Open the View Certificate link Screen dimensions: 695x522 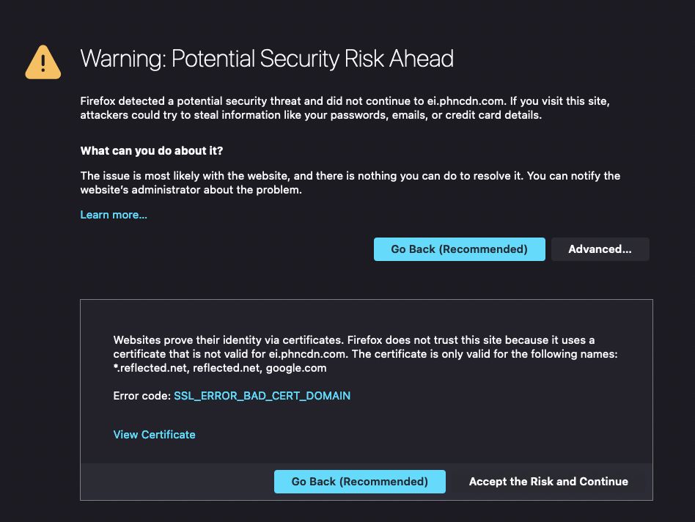tap(154, 435)
